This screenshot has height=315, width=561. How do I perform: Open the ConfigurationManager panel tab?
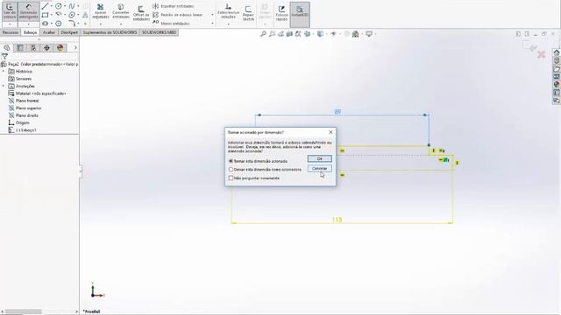click(33, 47)
